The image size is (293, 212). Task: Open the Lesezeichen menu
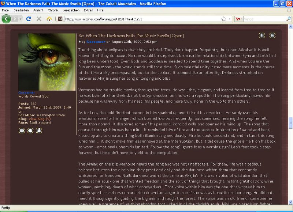(x=71, y=10)
